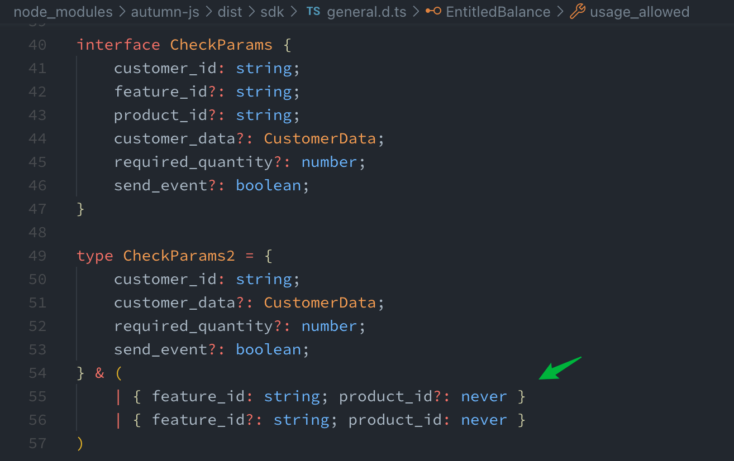Click the EntitledBalance interface symbol icon
Screen dimensions: 734x461
click(433, 12)
